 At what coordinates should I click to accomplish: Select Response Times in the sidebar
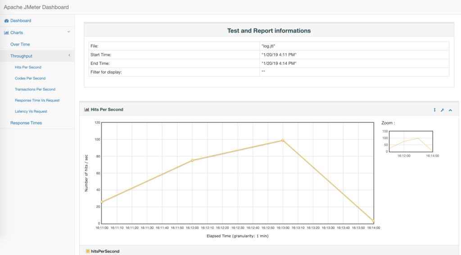(x=26, y=123)
